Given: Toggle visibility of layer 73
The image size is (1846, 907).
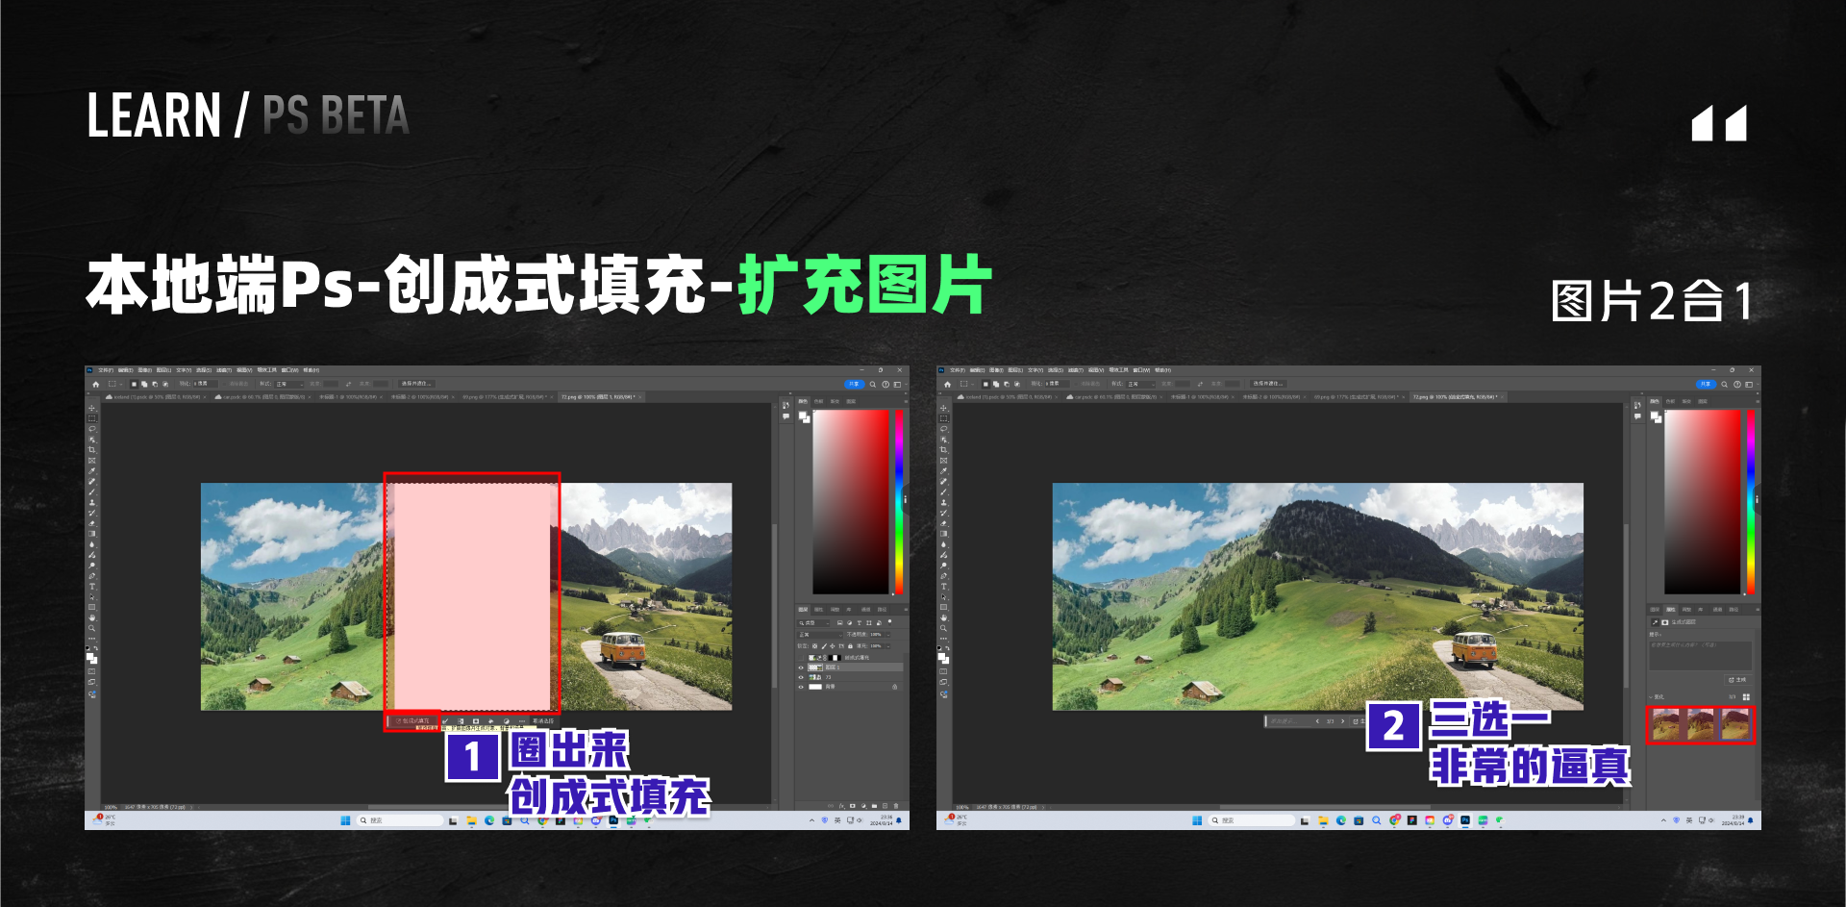Looking at the screenshot, I should click(x=801, y=677).
